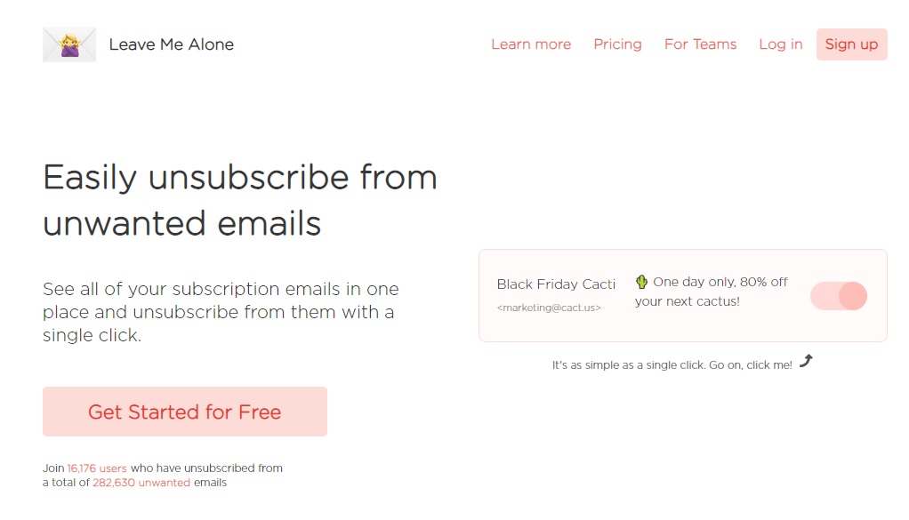
Task: Click the '282,630 unwanted' highlighted count
Action: click(141, 483)
